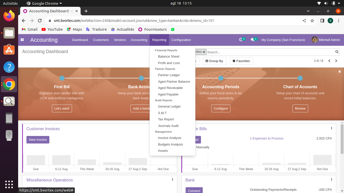This screenshot has height=193, width=344.
Task: Select Balance Sheet from the Reporting menu
Action: click(168, 57)
